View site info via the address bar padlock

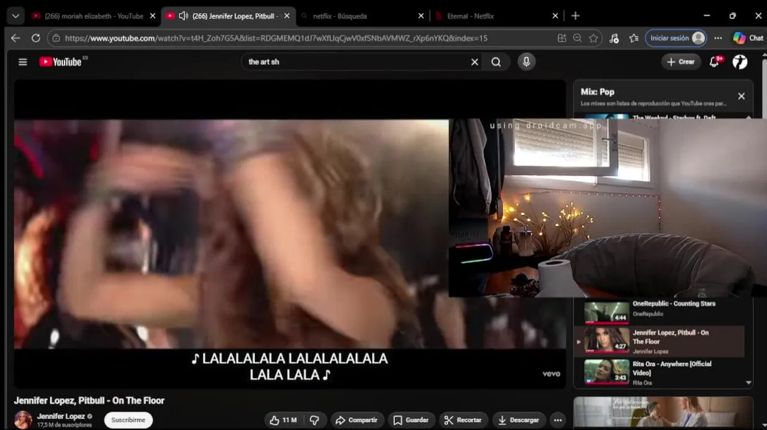pos(56,38)
